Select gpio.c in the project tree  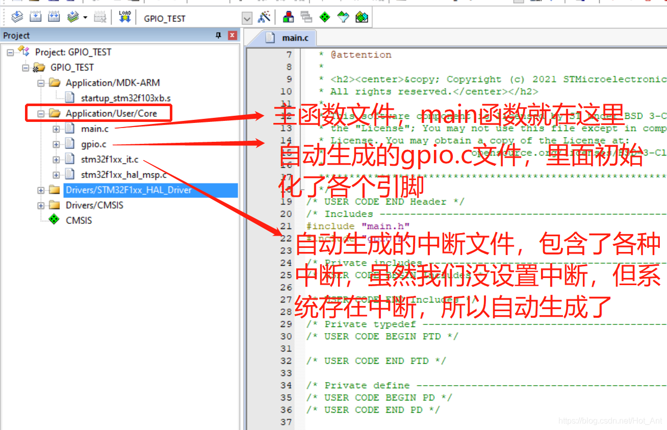tap(93, 144)
